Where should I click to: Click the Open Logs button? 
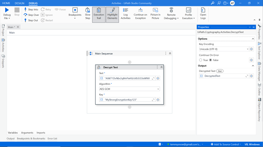click(203, 13)
